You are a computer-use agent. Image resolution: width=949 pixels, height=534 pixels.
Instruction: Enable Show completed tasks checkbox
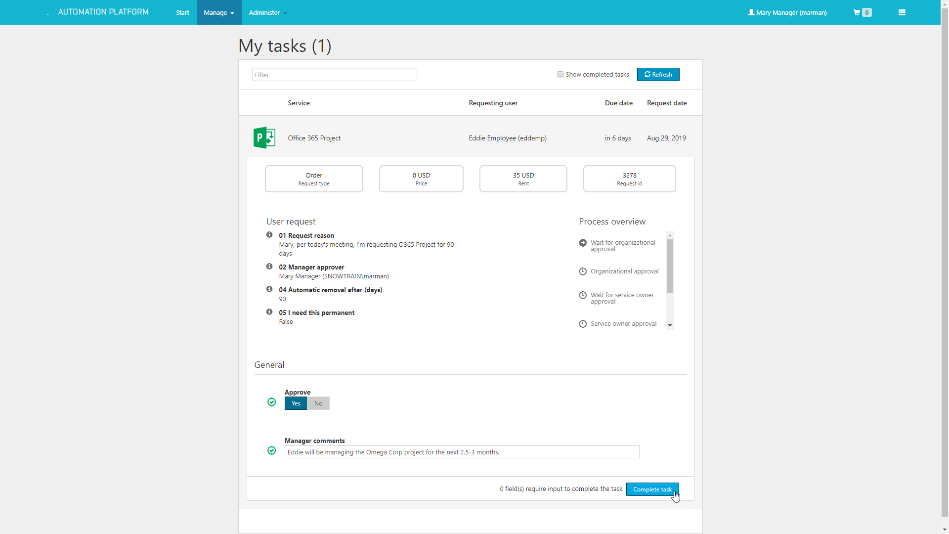(x=561, y=75)
